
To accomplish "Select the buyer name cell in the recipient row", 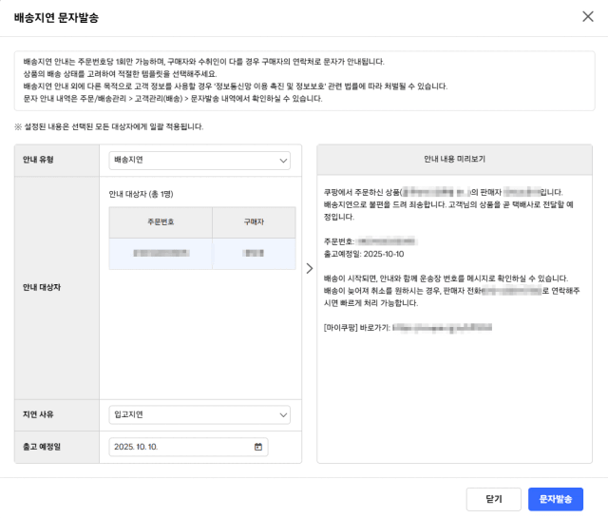I will click(253, 253).
